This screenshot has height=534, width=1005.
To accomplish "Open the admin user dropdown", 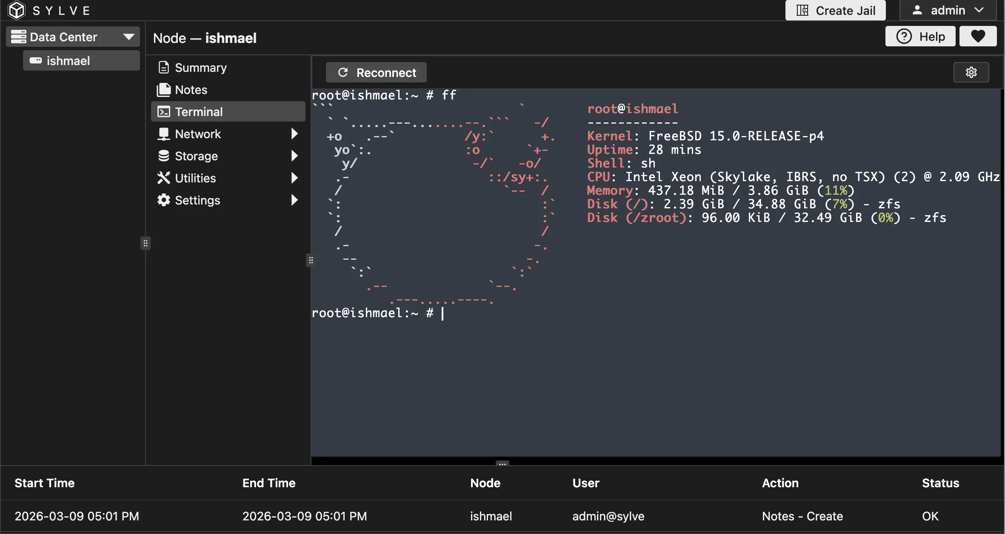I will tap(948, 10).
